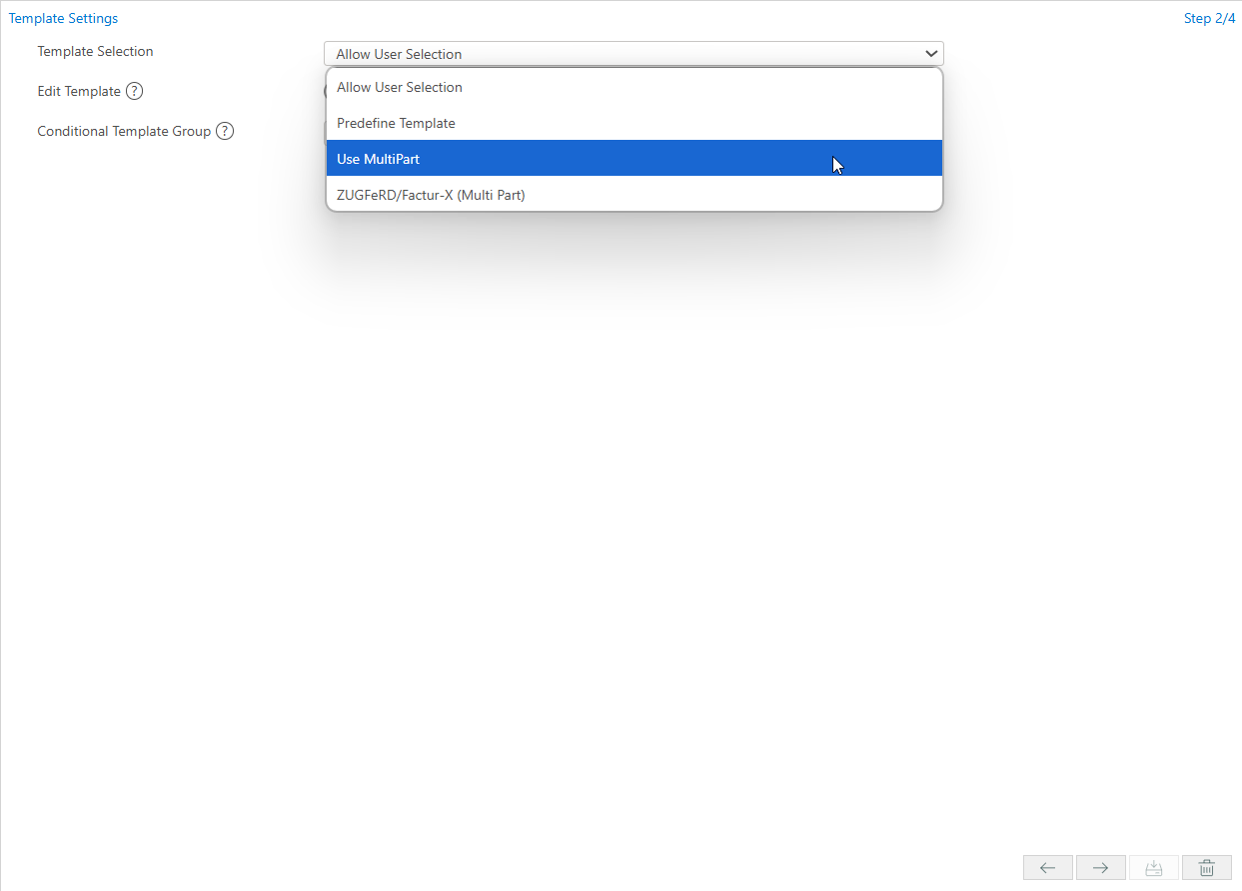Select ZUGFeRD/Factur-X (Multi Part) option

pos(431,195)
